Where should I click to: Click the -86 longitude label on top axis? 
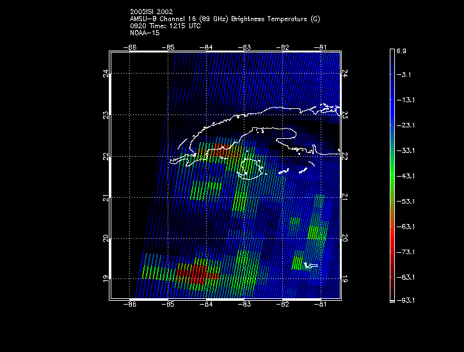click(131, 47)
